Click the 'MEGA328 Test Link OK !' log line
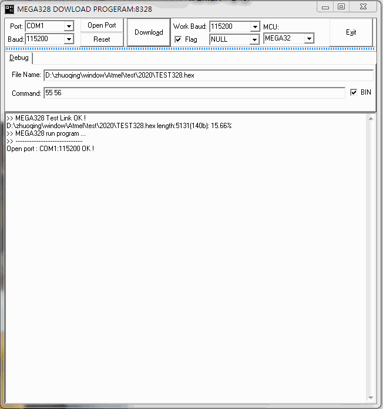383x409 pixels. [46, 118]
